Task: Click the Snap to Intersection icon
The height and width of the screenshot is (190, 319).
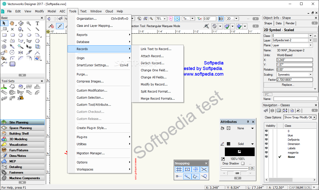Action: (x=204, y=169)
